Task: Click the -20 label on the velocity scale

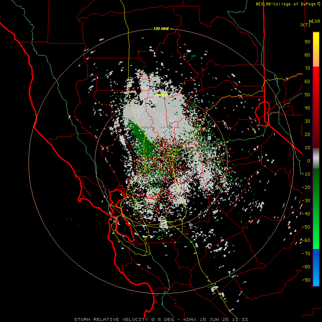Action: coord(306,187)
